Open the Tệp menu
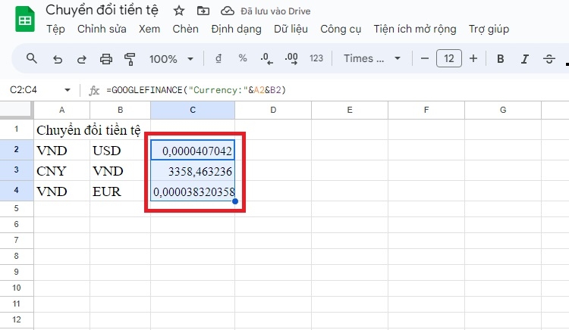The width and height of the screenshot is (569, 330). click(55, 29)
